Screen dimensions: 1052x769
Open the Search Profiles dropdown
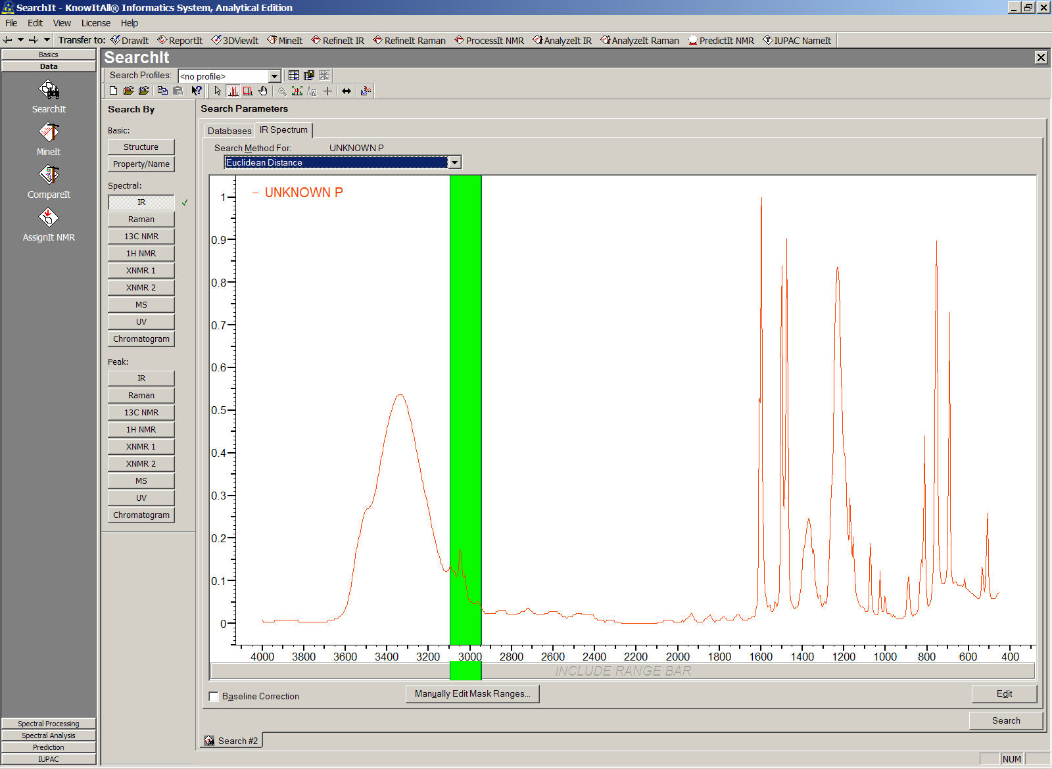pos(275,76)
